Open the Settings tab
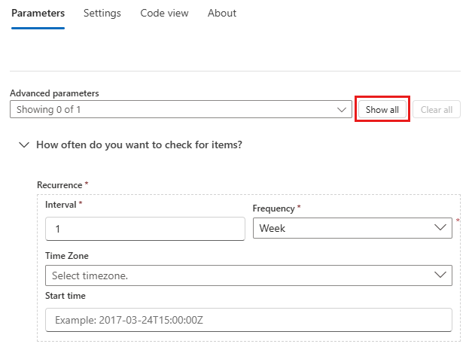This screenshot has width=472, height=353. click(102, 14)
